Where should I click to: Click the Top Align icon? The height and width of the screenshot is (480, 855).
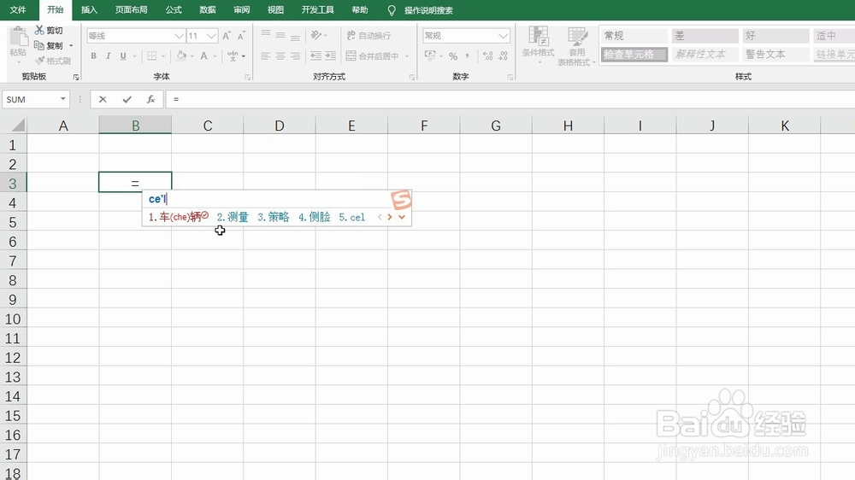pyautogui.click(x=266, y=35)
